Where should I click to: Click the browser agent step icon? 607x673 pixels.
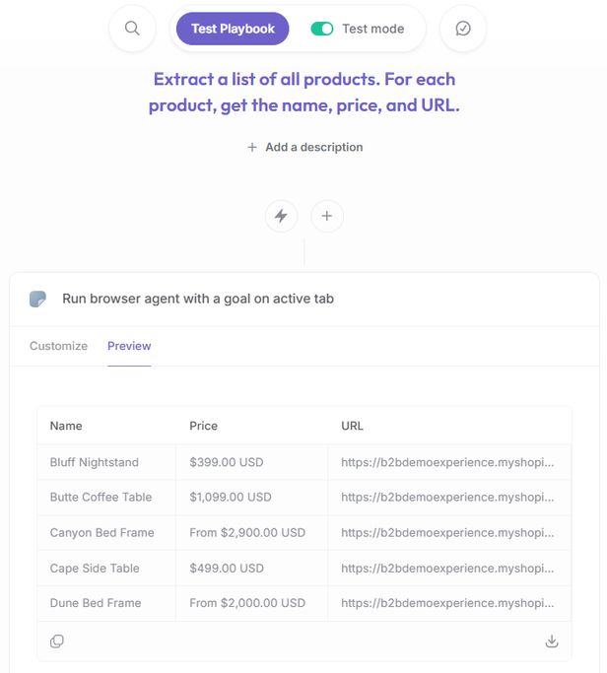point(38,299)
